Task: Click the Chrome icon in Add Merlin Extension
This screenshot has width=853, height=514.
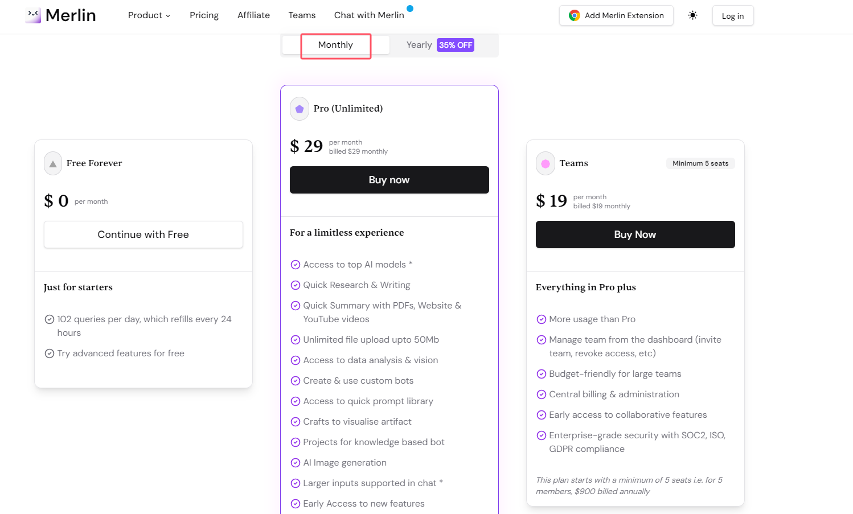Action: click(575, 15)
